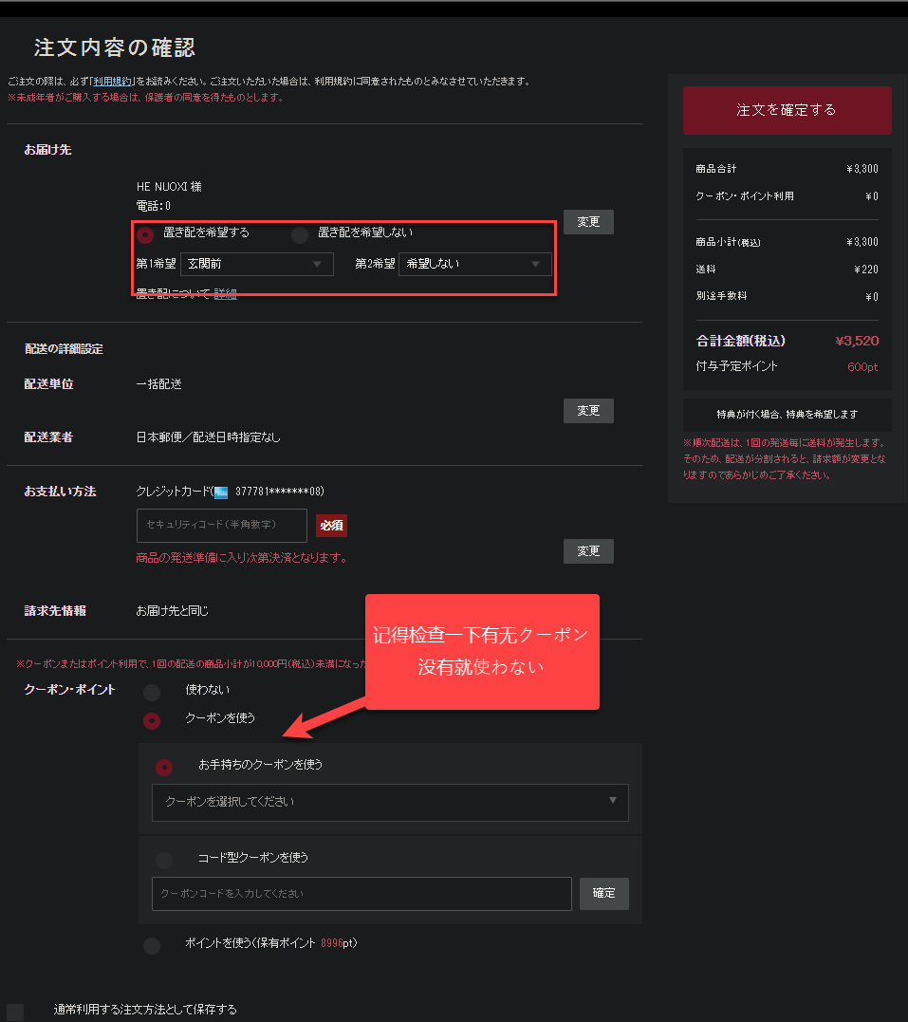Click 確定 button for coupon code

pos(604,893)
